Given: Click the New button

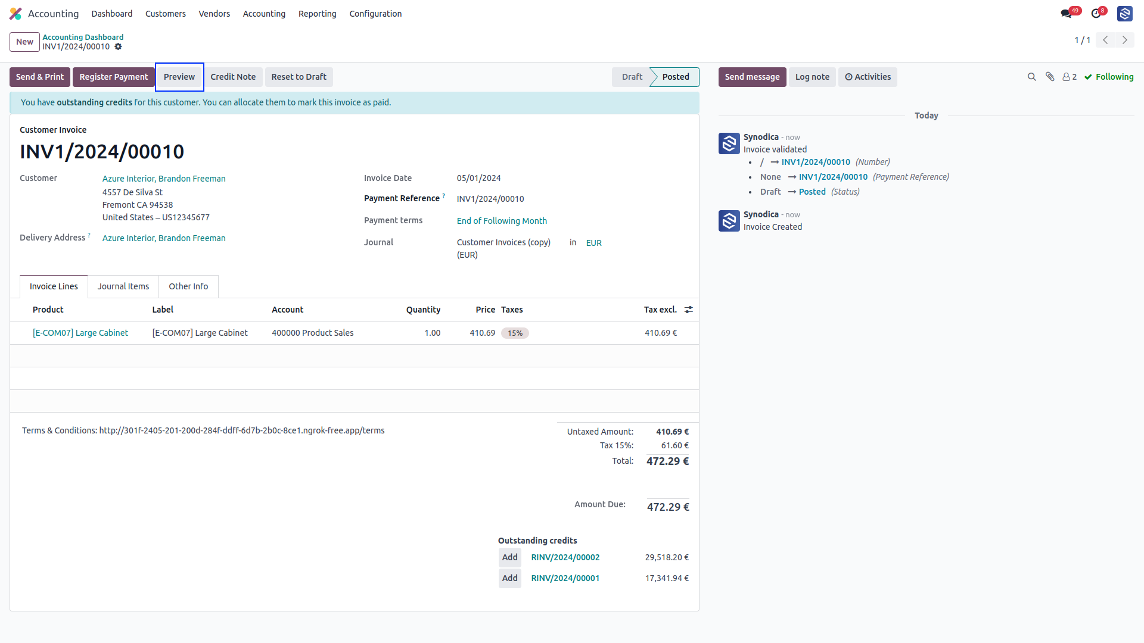Looking at the screenshot, I should [24, 42].
